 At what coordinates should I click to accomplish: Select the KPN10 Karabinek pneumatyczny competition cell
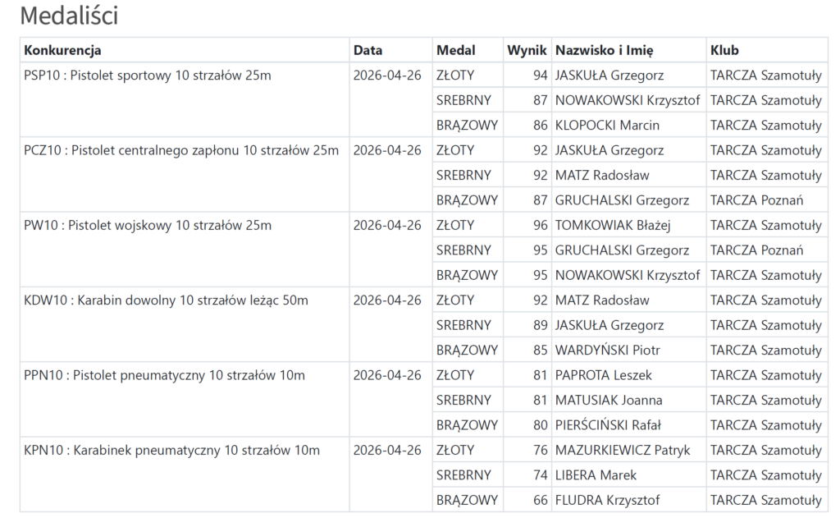pos(172,450)
